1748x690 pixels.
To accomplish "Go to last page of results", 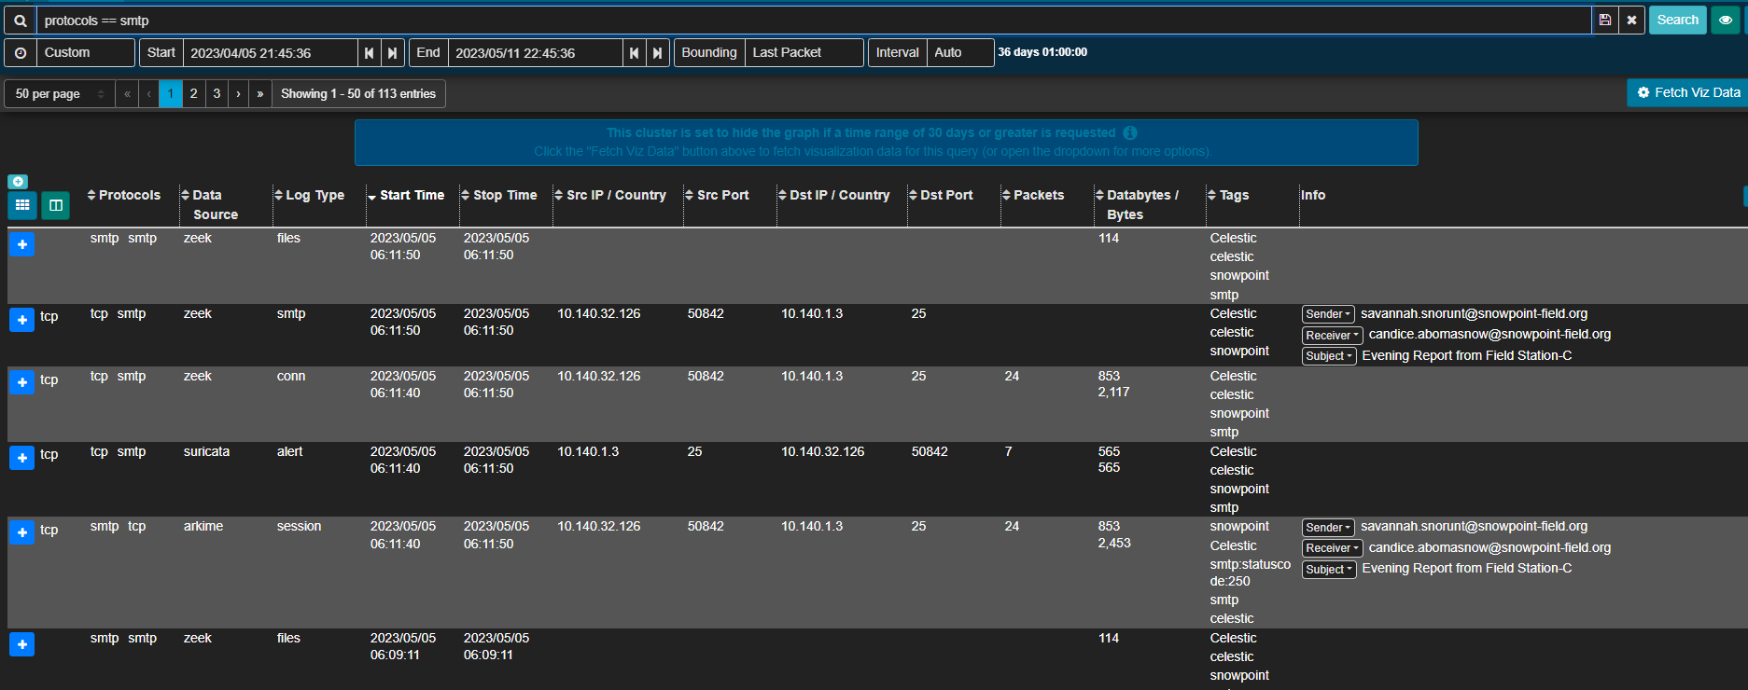I will (x=260, y=94).
